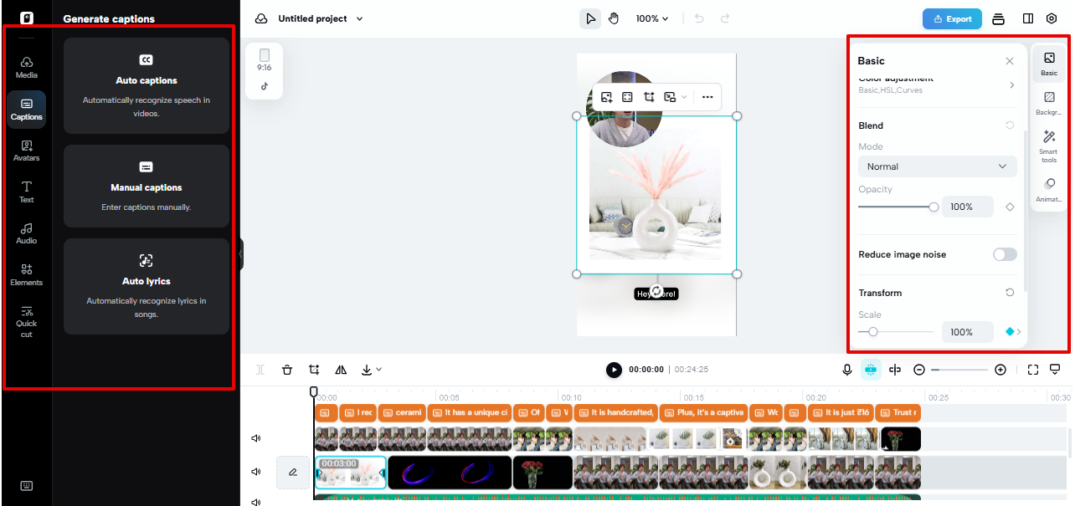This screenshot has height=506, width=1075.
Task: Record a voiceover with the microphone icon
Action: click(846, 369)
